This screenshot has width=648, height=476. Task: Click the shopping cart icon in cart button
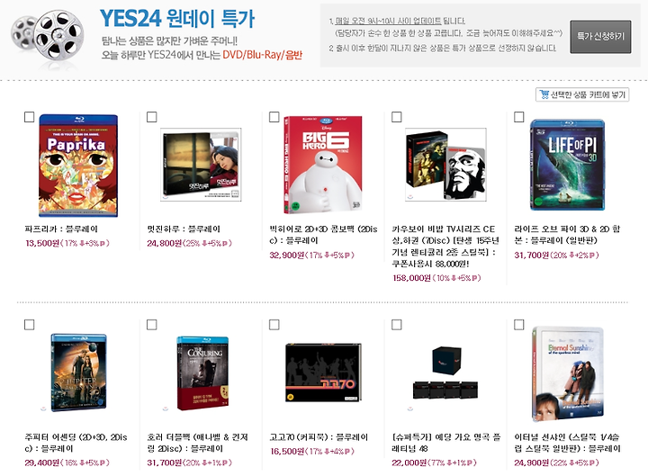tap(544, 94)
